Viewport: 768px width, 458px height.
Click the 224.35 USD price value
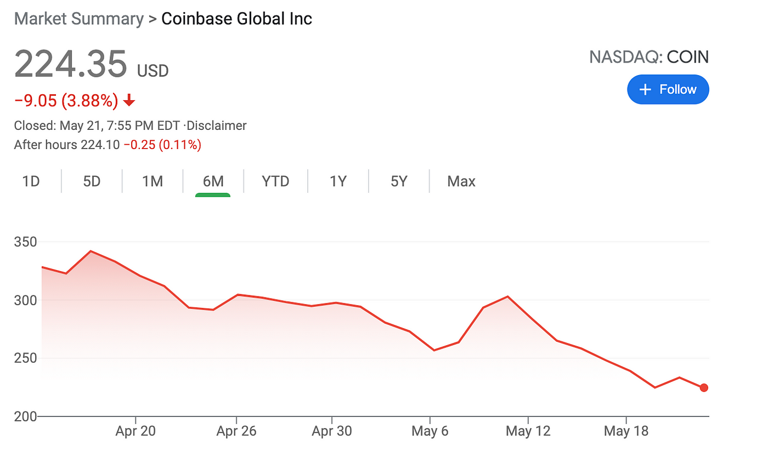[x=91, y=64]
